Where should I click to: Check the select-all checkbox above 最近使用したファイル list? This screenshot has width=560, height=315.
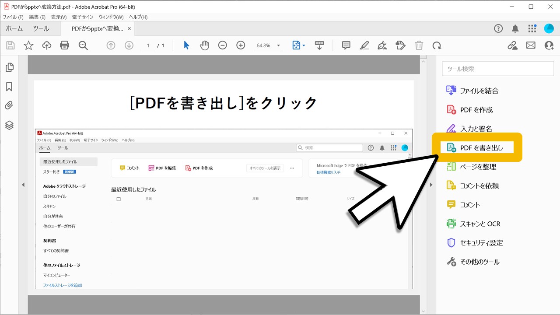point(118,199)
